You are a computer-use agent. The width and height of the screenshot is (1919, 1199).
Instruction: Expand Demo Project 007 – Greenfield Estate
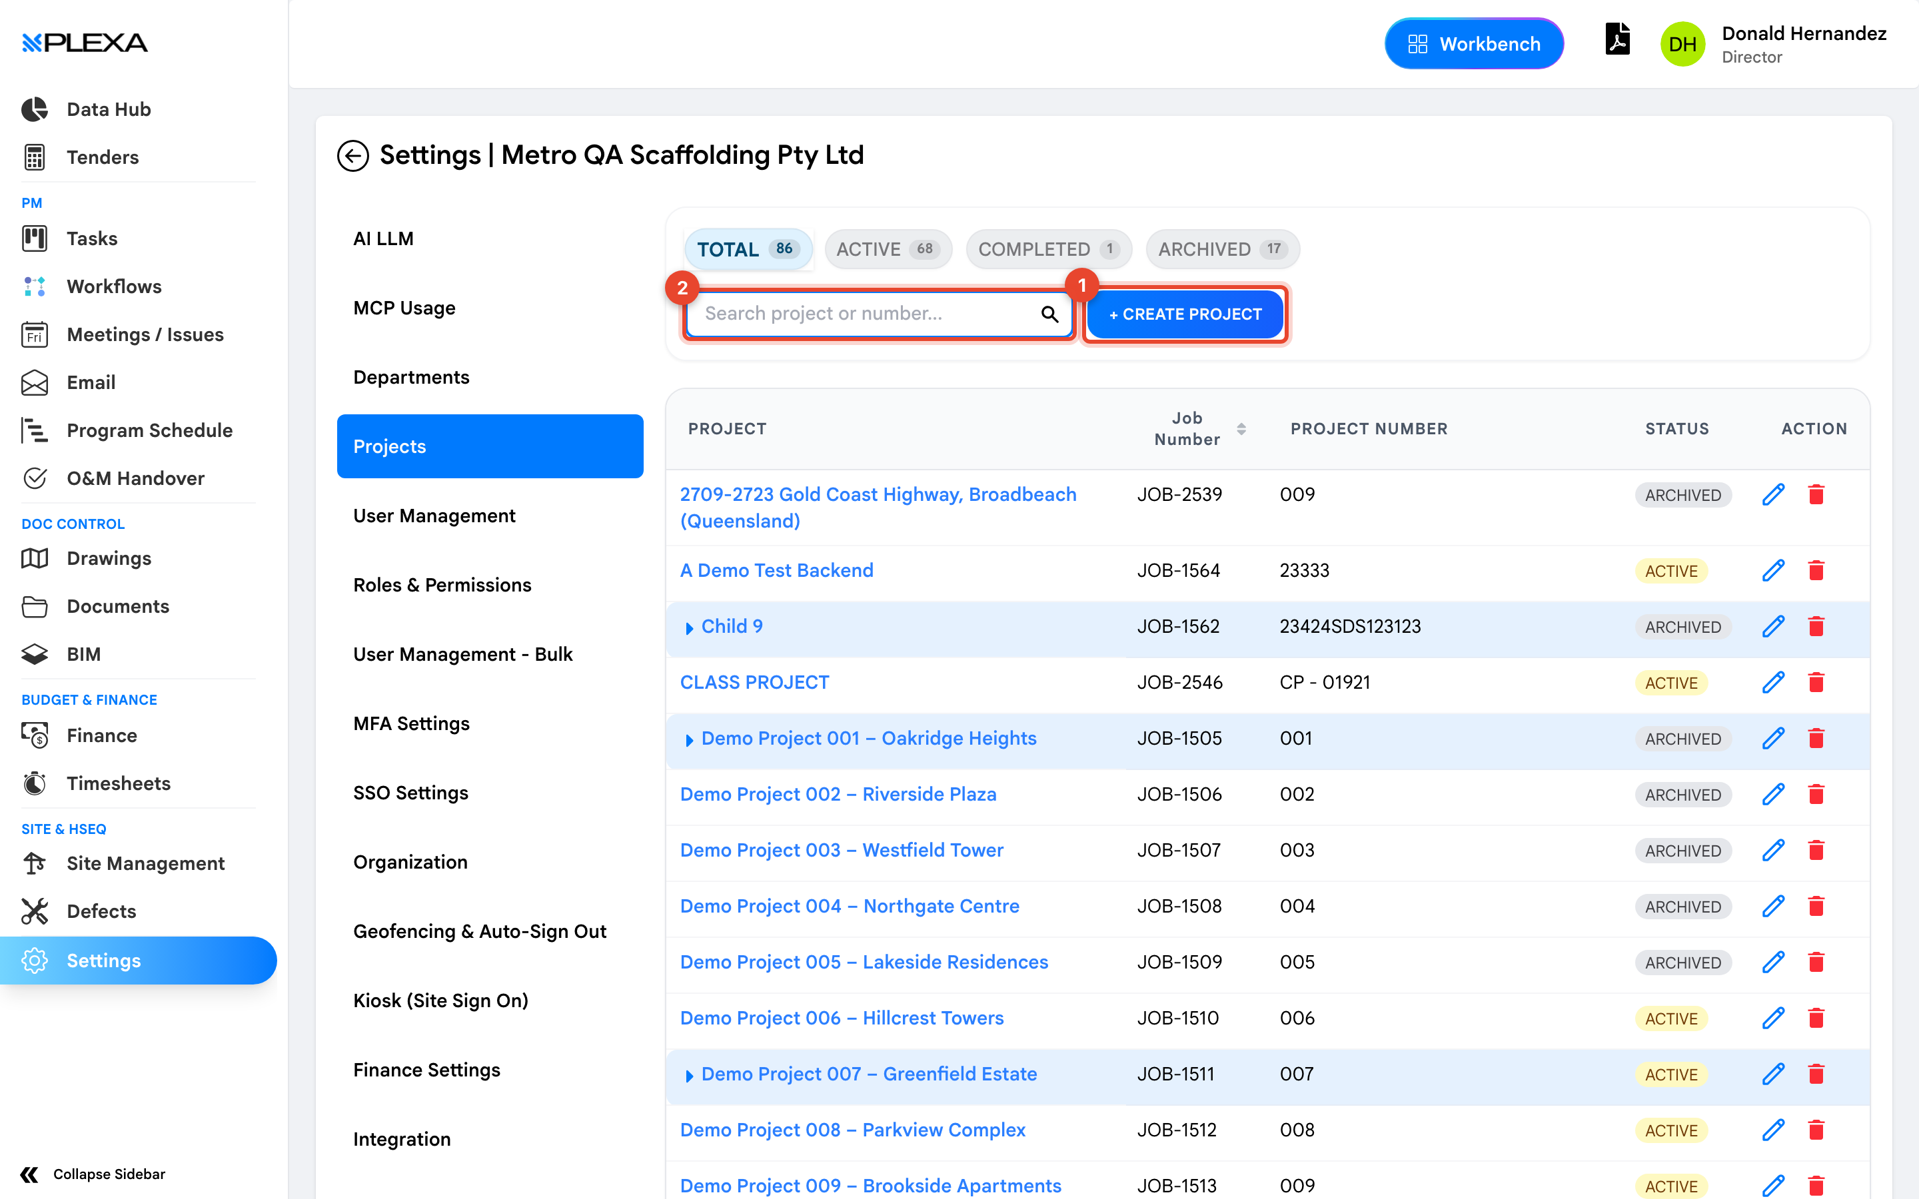tap(689, 1074)
